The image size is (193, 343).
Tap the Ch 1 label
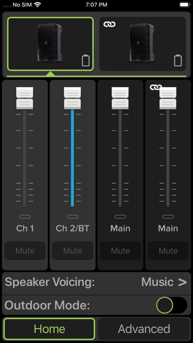pyautogui.click(x=25, y=228)
